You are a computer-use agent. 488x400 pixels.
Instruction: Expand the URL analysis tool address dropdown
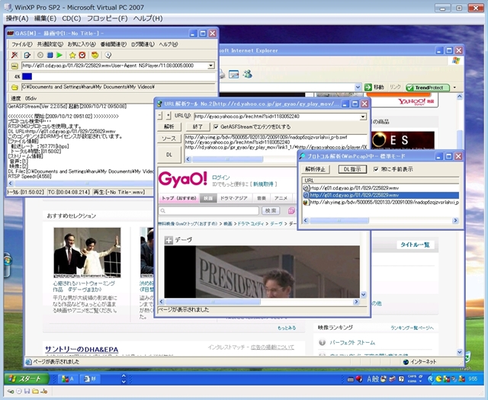click(x=363, y=117)
